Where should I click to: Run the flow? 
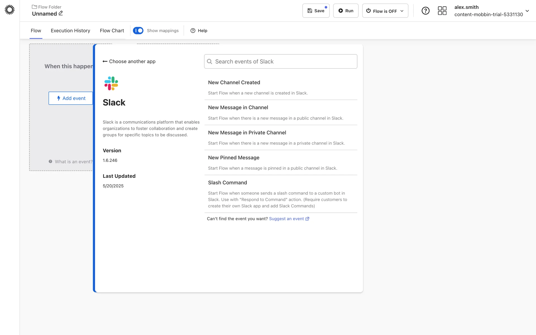(346, 11)
